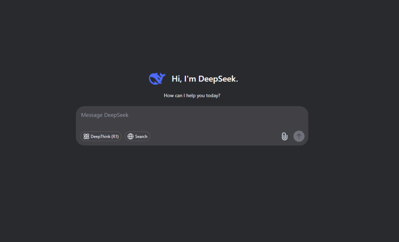
Task: Click the send message arrow icon
Action: pos(299,136)
